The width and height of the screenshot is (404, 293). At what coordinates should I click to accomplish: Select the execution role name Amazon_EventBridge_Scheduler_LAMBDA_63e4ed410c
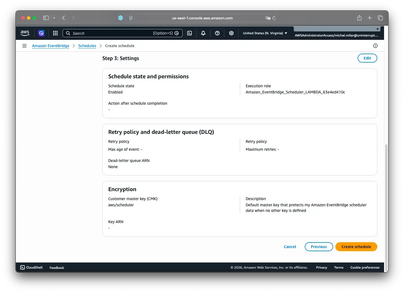tap(295, 92)
